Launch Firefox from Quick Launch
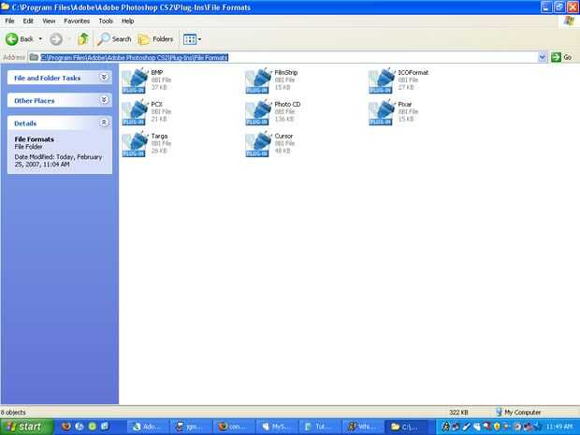 point(66,427)
